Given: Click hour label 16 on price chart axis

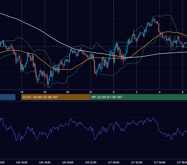Looking at the screenshot, I should [22, 92].
